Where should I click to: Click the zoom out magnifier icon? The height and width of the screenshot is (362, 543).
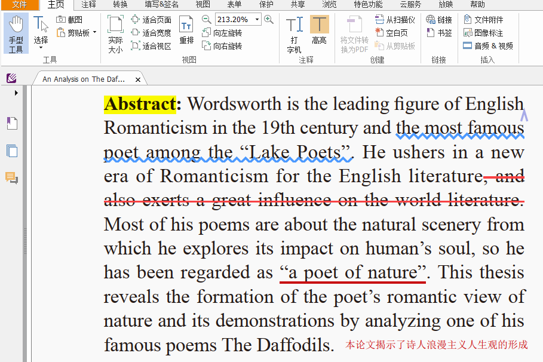click(206, 20)
